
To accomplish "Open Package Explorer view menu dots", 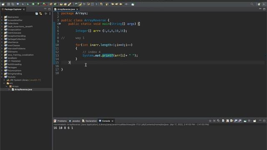I will point(50,14).
